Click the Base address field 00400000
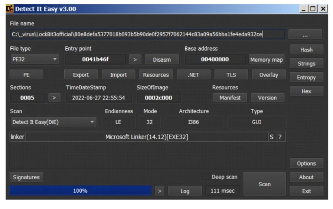The image size is (333, 209). coord(215,59)
